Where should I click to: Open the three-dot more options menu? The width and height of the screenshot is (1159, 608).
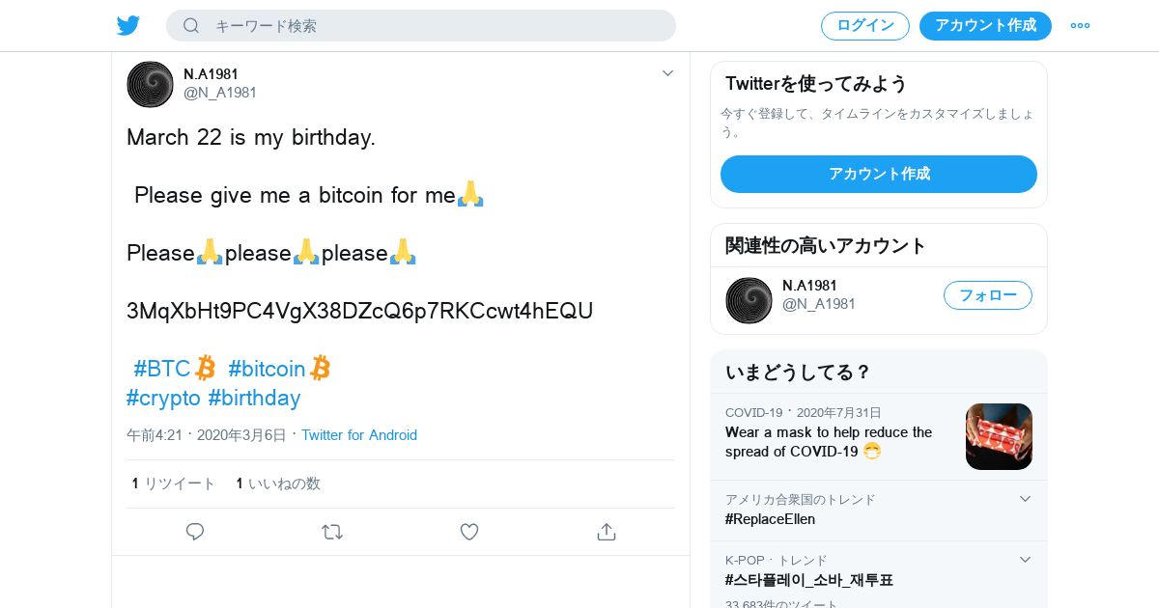pos(1080,26)
